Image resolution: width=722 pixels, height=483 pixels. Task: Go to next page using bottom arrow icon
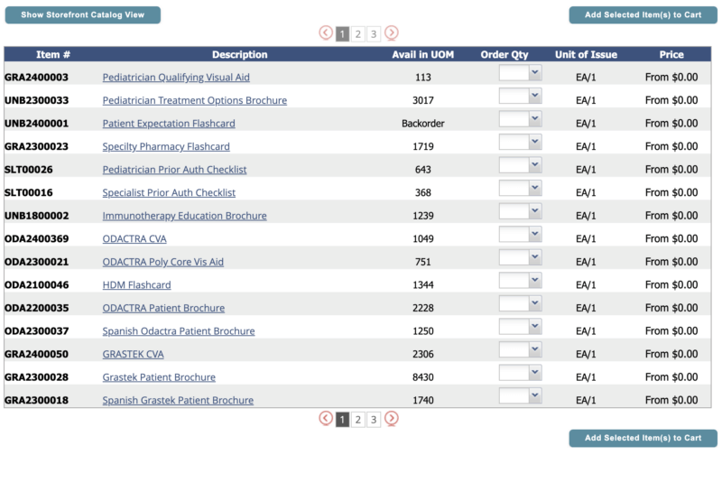(392, 418)
